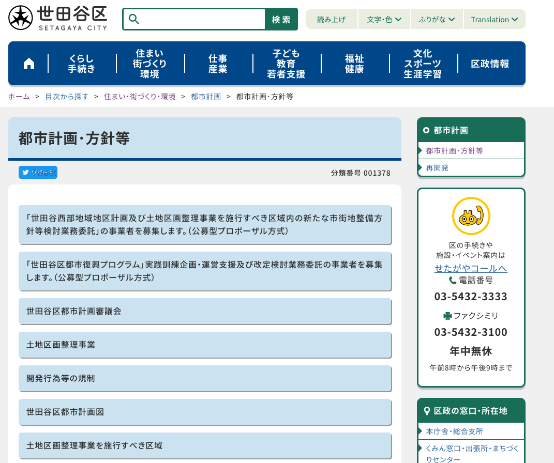Click inside the site search text field
The height and width of the screenshot is (463, 554).
tap(202, 20)
